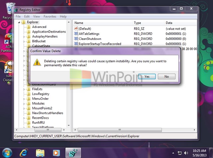
Task: Select the Explorer folder icon
Action: click(x=24, y=22)
